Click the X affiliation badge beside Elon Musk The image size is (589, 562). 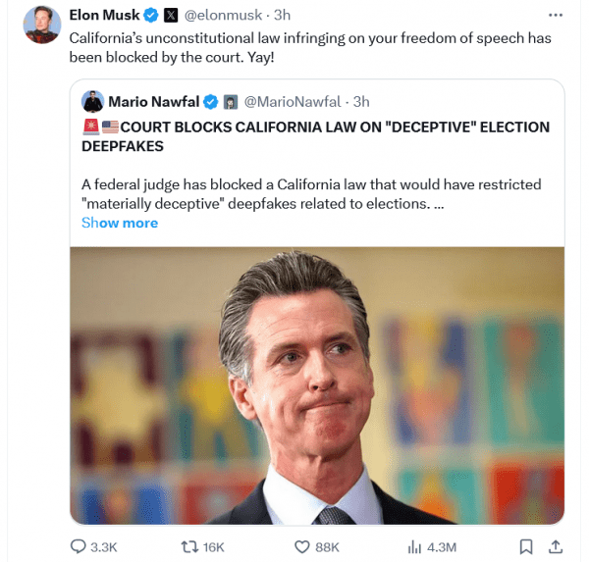point(171,16)
